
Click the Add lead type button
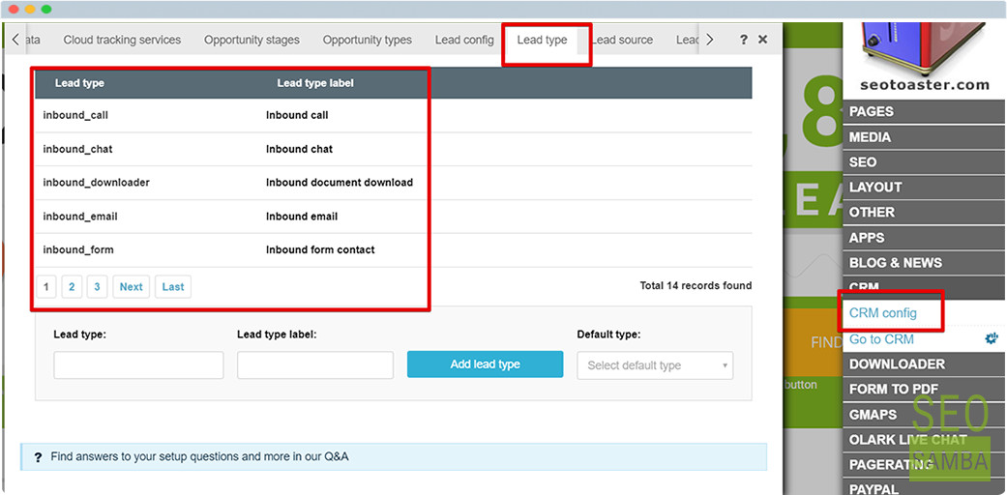pos(485,364)
